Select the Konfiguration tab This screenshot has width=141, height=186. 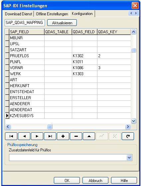tap(82, 14)
